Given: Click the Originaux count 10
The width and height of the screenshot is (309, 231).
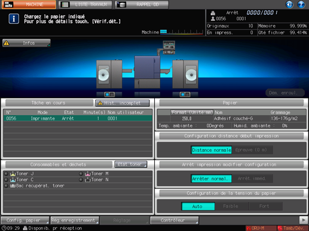Looking at the screenshot, I should [250, 26].
